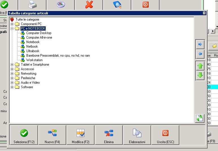
Task: Click the Workstation category icon
Action: 23,60
